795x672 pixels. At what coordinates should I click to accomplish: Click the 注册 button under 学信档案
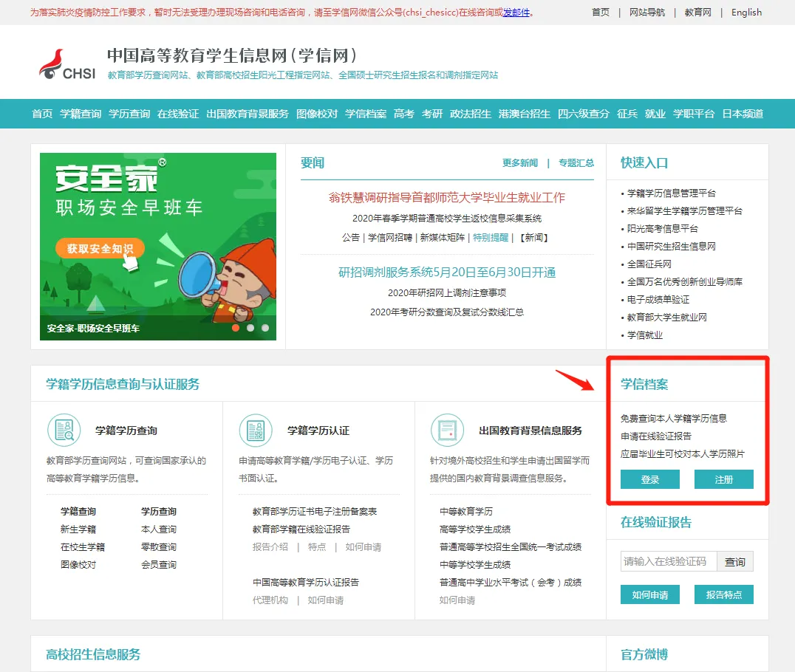click(x=723, y=479)
